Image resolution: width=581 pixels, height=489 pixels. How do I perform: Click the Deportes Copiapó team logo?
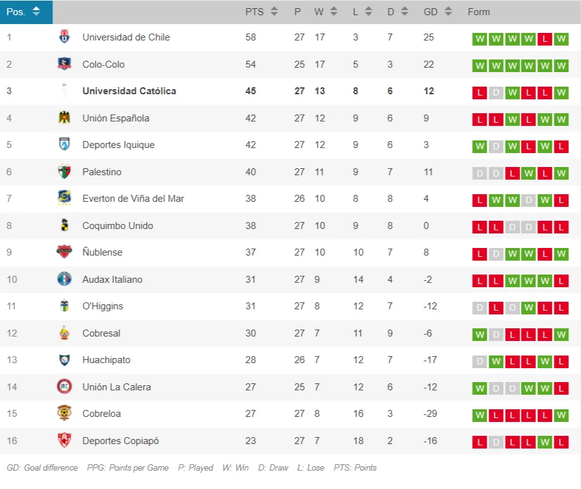coord(64,440)
